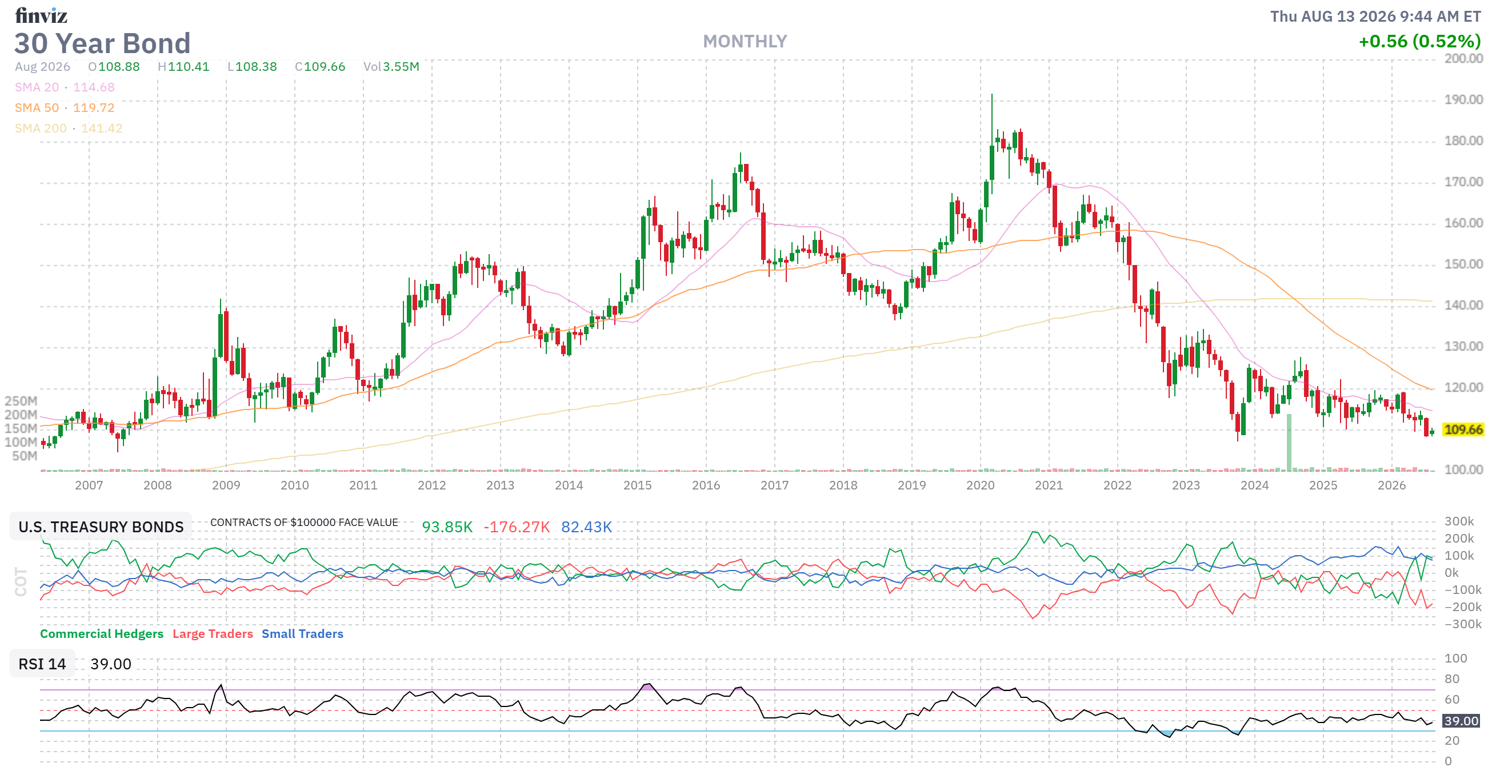This screenshot has height=779, width=1496.
Task: Click the Commercial Hedgers legend entry
Action: (102, 634)
